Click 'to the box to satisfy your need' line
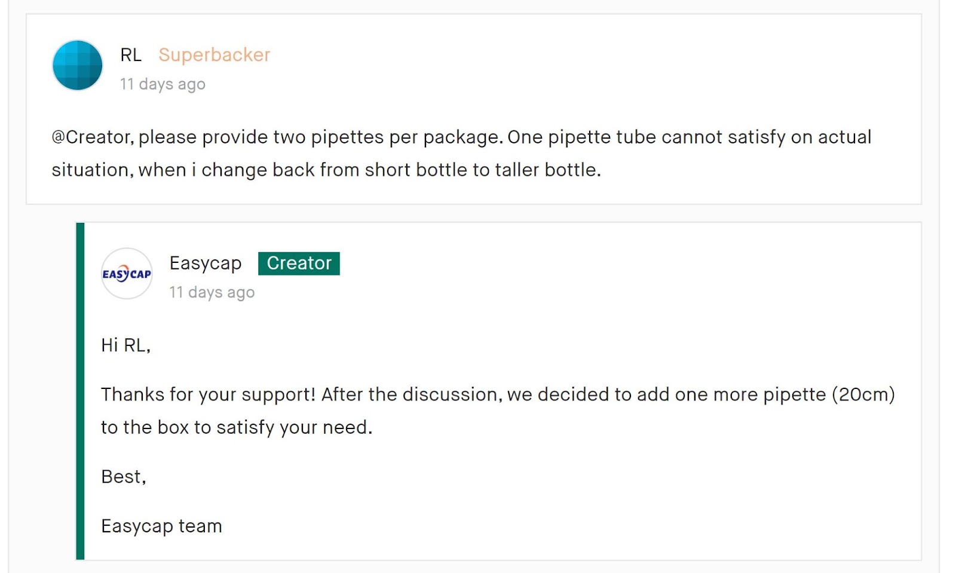This screenshot has height=573, width=956. [x=236, y=428]
